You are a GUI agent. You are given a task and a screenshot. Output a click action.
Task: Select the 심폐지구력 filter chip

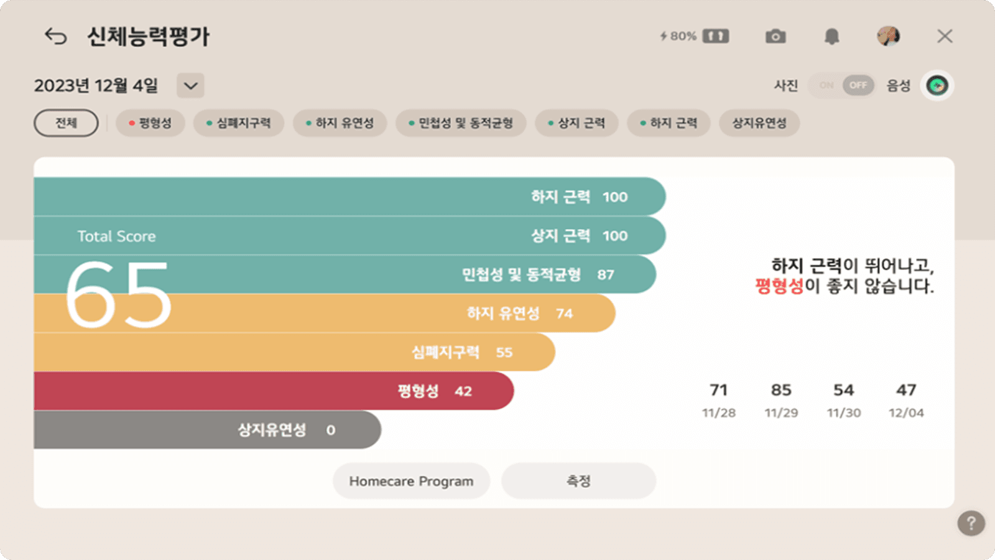click(239, 123)
